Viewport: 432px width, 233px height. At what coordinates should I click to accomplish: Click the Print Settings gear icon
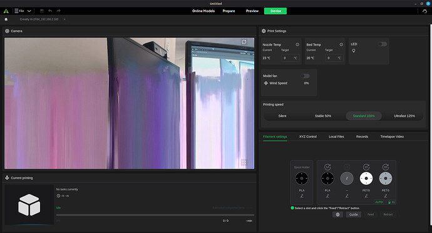264,31
